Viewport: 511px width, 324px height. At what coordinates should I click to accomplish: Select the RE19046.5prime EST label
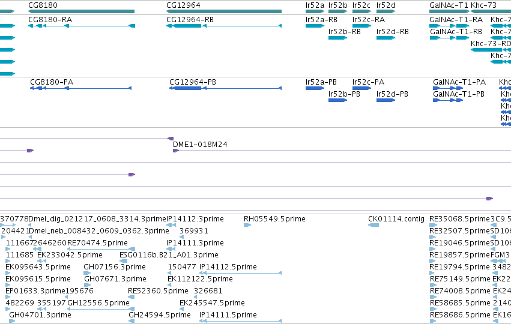[460, 243]
